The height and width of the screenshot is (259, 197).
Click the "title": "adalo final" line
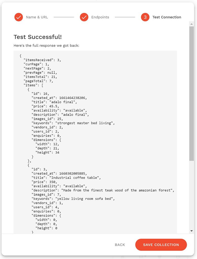coord(54,102)
